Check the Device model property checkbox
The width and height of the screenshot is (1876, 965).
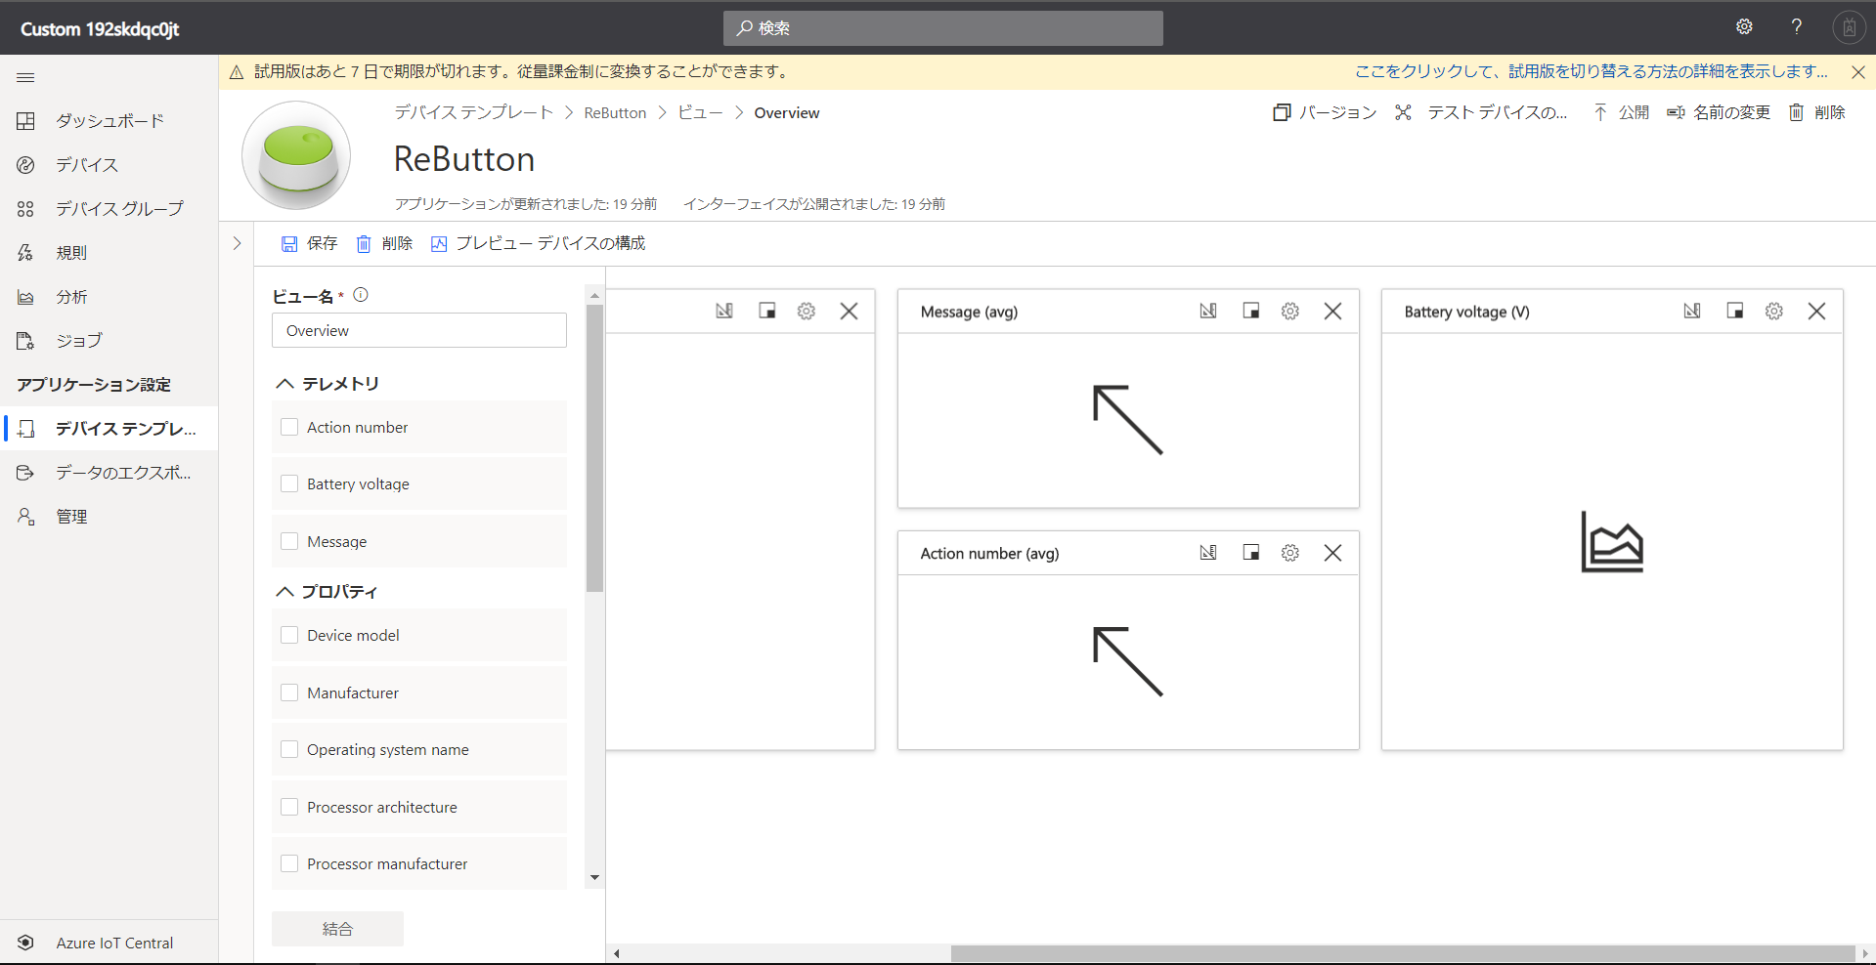[289, 635]
